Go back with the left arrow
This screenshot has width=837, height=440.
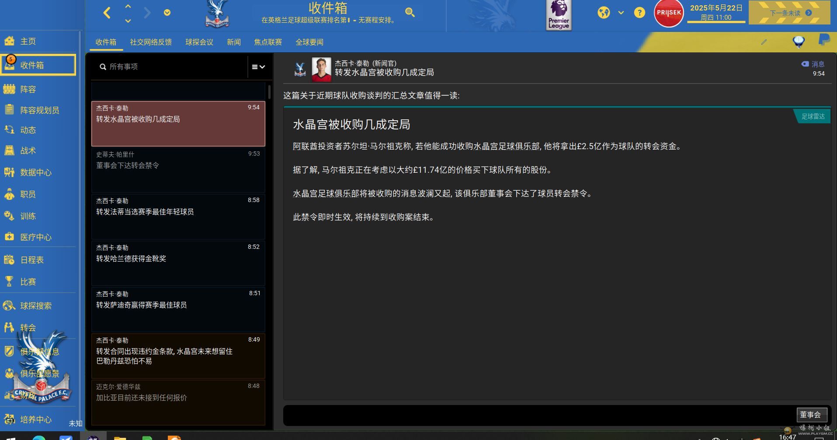click(x=107, y=13)
